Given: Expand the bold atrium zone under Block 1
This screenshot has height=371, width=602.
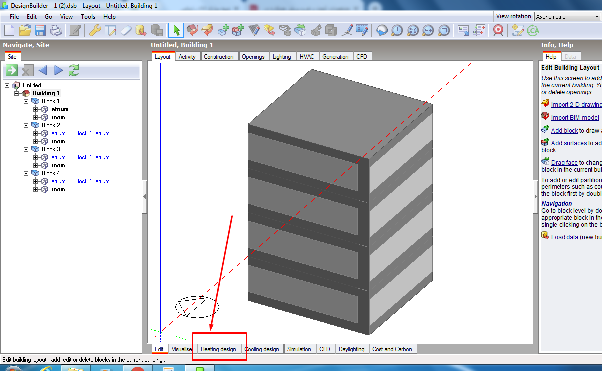Looking at the screenshot, I should pyautogui.click(x=36, y=109).
